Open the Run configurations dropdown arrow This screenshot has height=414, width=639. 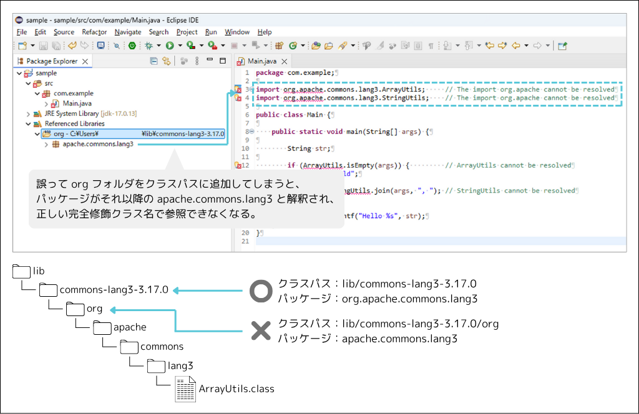pyautogui.click(x=180, y=46)
